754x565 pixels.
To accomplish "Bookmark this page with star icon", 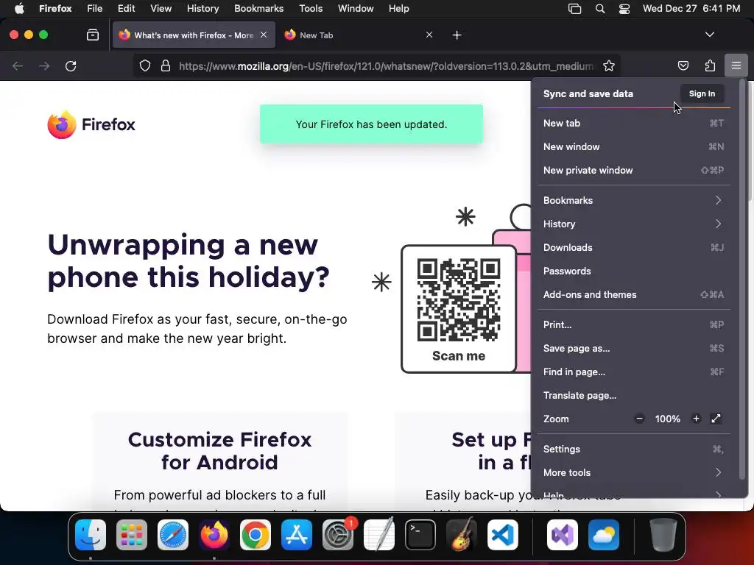I will coord(609,65).
